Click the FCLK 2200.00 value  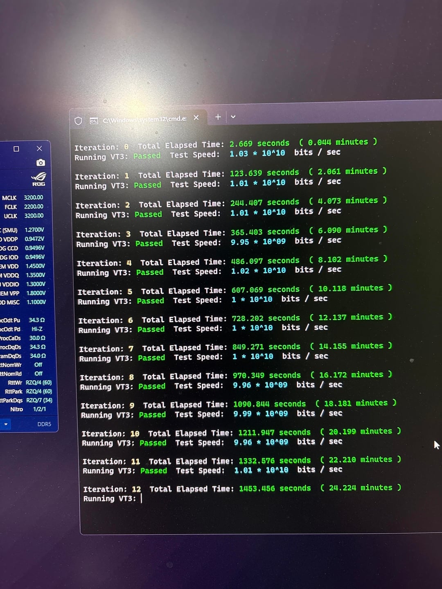34,207
